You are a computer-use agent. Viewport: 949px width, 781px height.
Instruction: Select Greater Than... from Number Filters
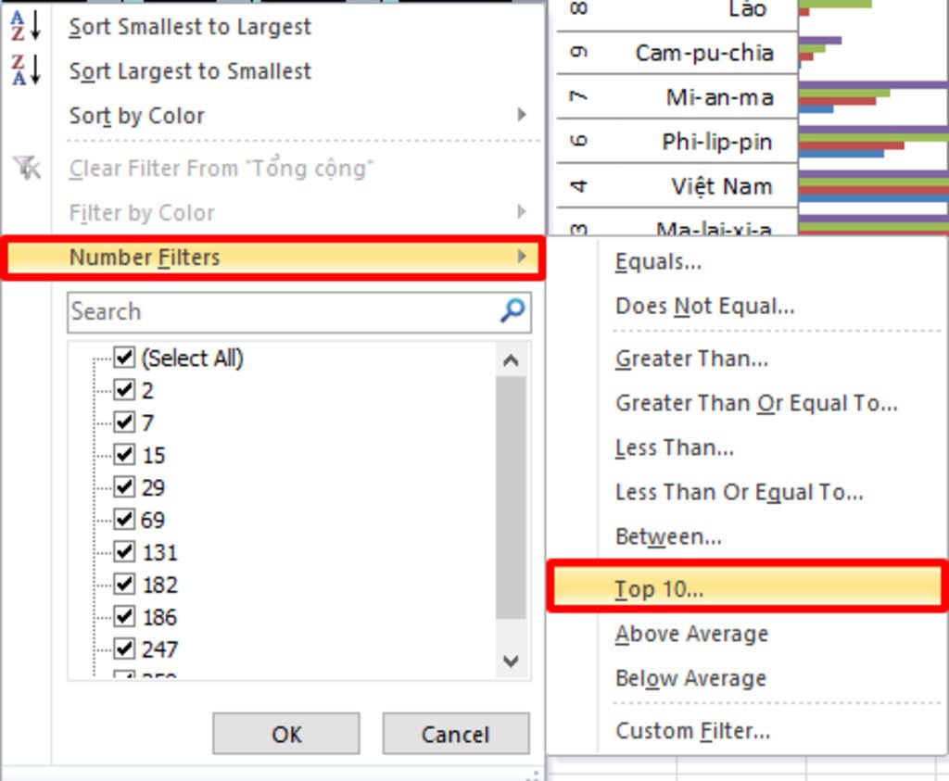tap(691, 359)
